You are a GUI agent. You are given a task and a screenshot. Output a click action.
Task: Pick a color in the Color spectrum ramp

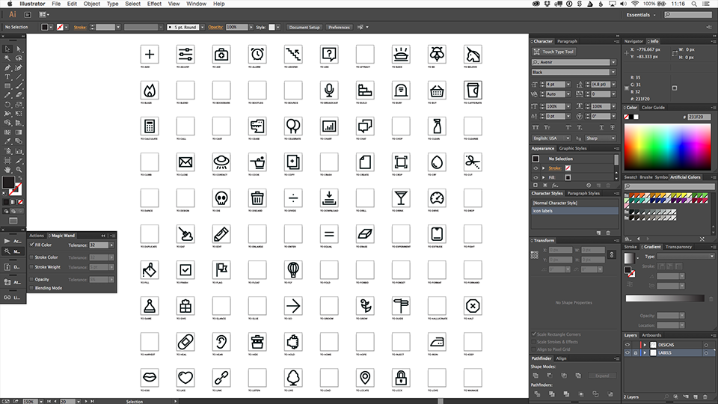click(x=667, y=147)
